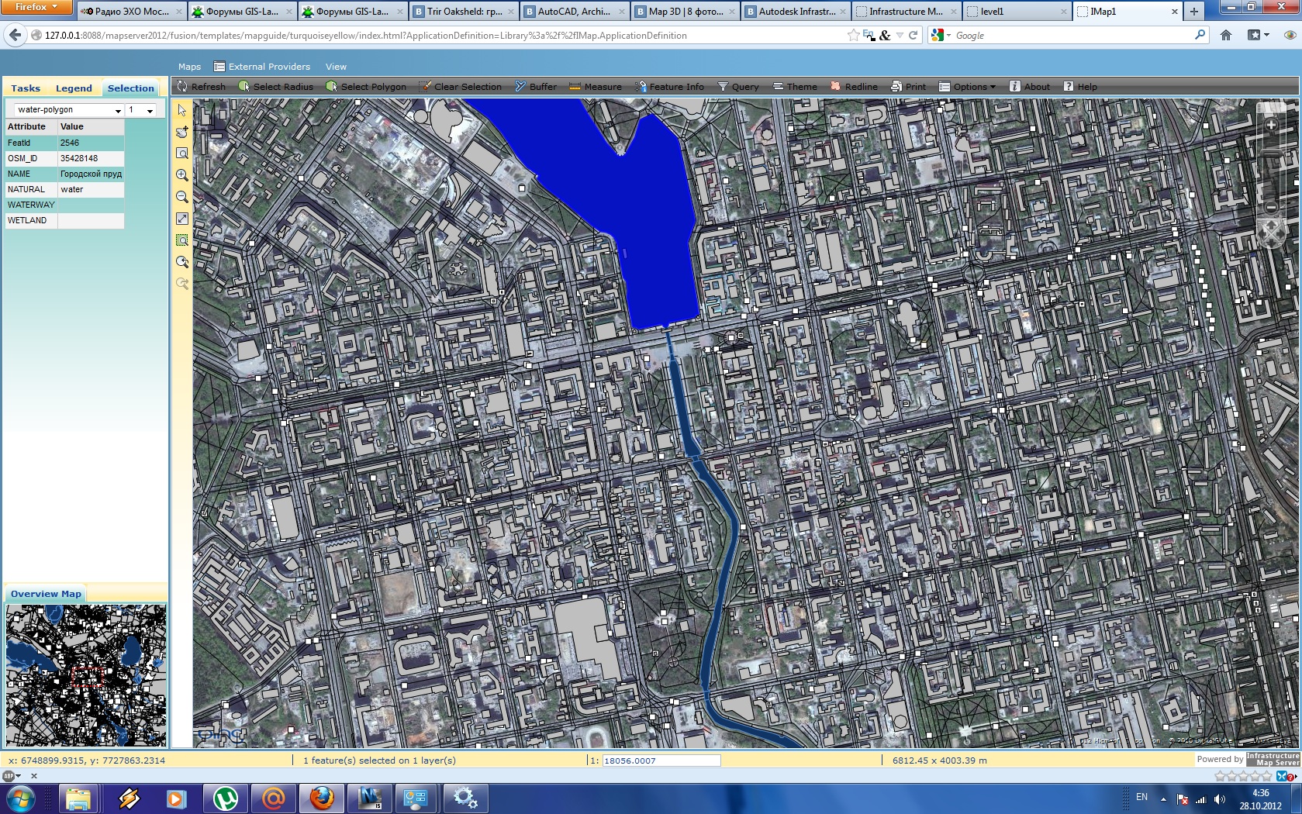Click the browser back button
The height and width of the screenshot is (814, 1302).
pyautogui.click(x=15, y=35)
